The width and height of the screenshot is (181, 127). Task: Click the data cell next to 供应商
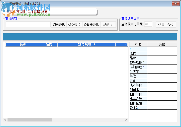click(x=162, y=72)
